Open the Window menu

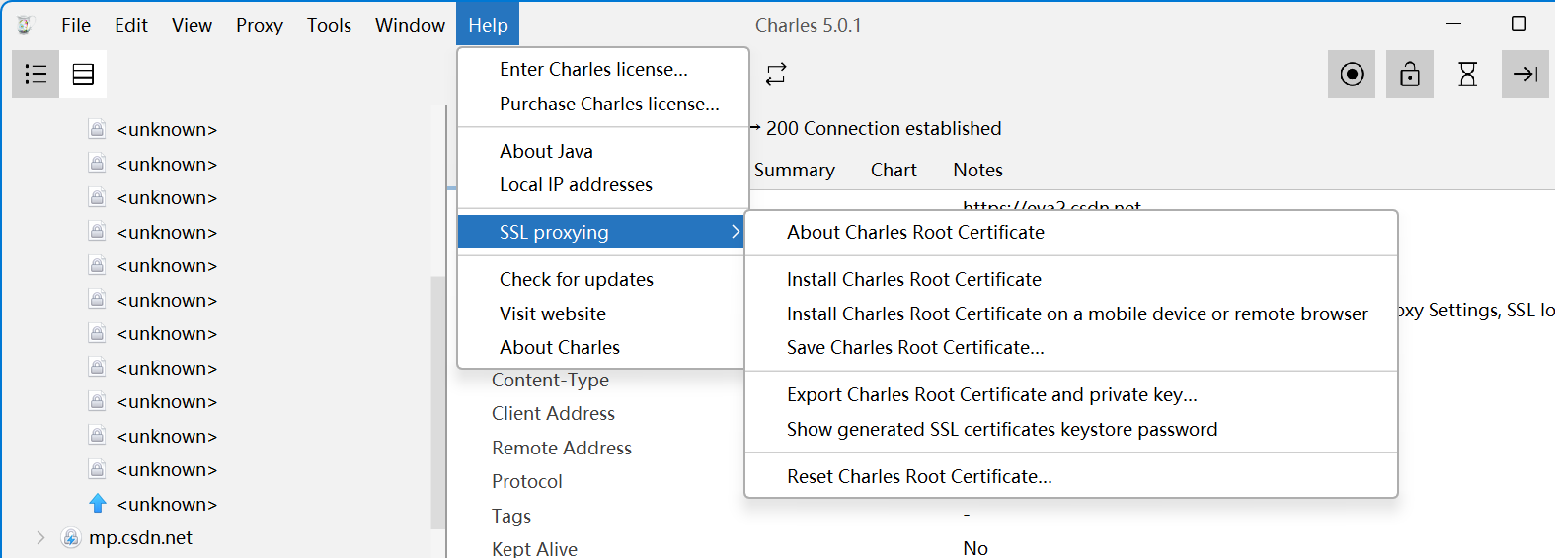[410, 25]
